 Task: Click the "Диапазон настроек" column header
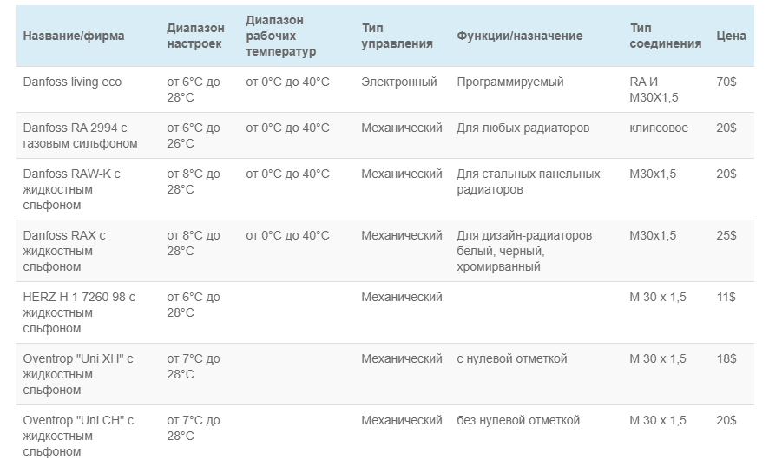pyautogui.click(x=195, y=36)
